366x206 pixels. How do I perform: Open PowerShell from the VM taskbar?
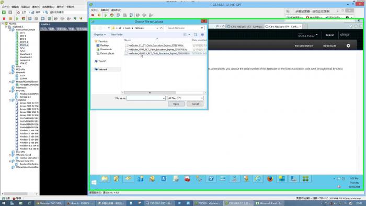[211, 179]
